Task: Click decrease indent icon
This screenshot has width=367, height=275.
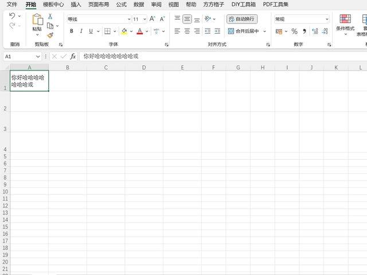Action: click(x=208, y=31)
